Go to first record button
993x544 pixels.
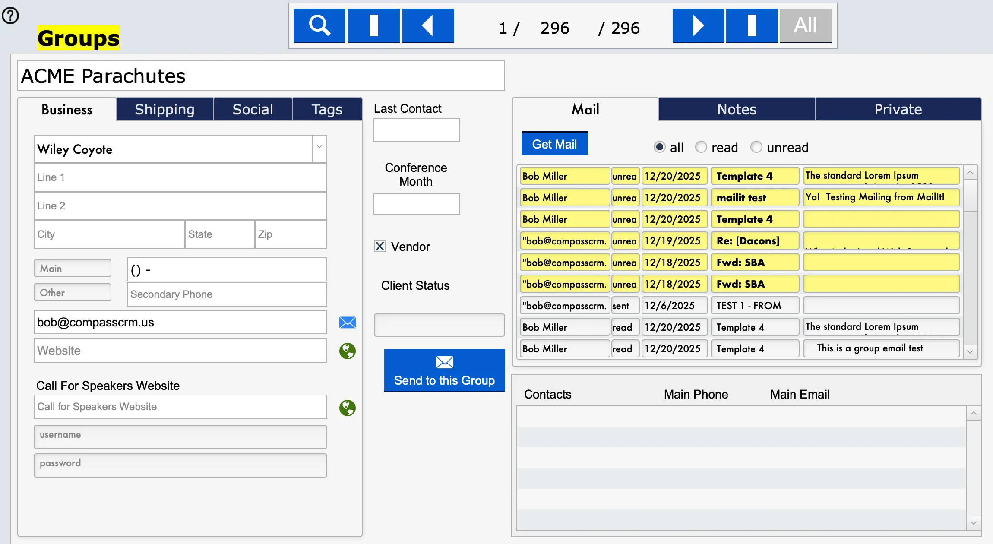point(373,25)
